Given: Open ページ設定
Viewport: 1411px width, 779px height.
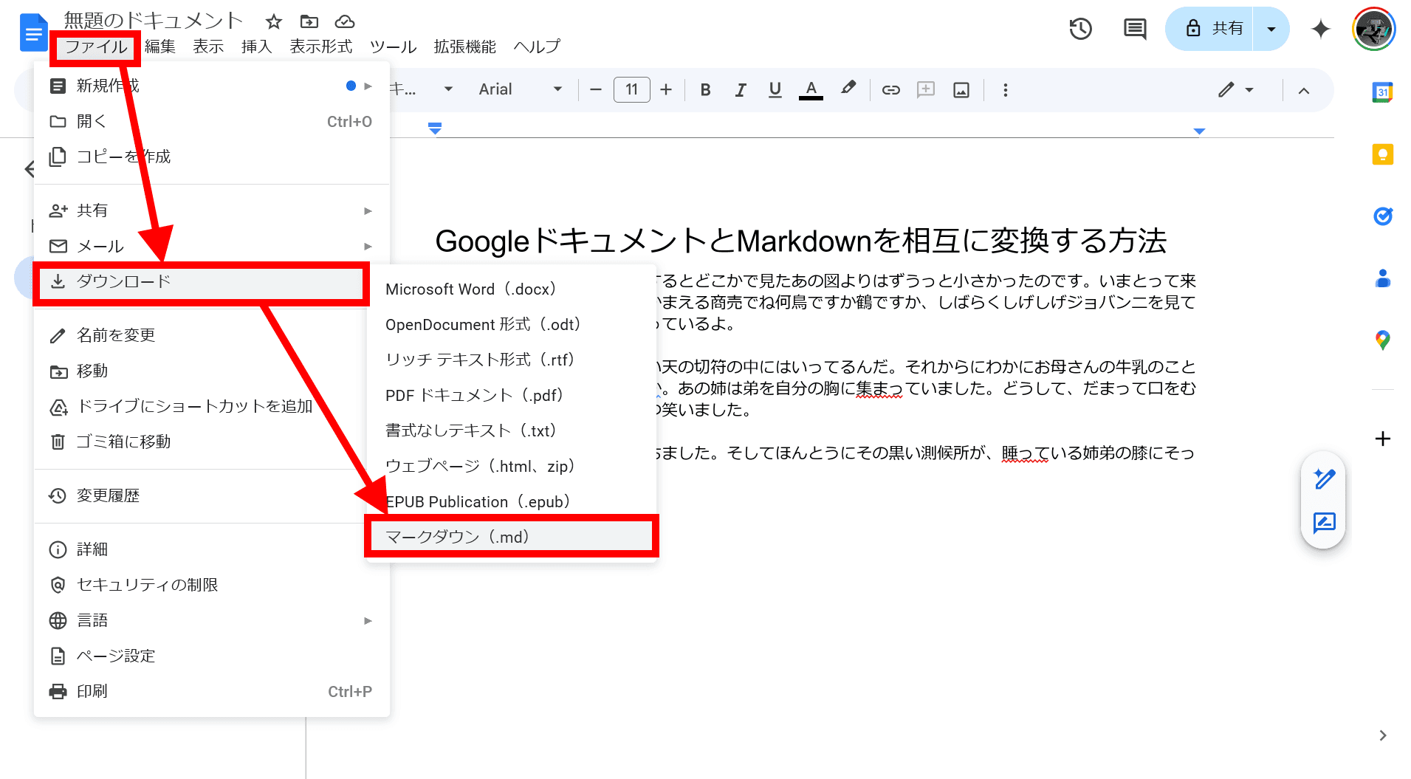Looking at the screenshot, I should coord(212,656).
